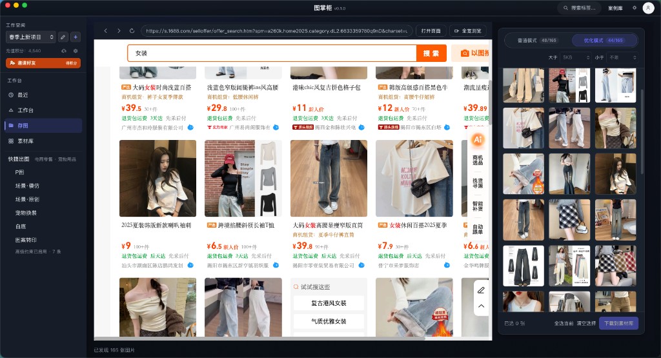
Task: Click the 全宽浏览 button
Action: pyautogui.click(x=467, y=31)
